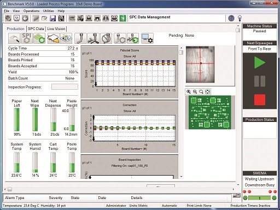Open the Live Vision tab
The height and width of the screenshot is (210, 280).
point(56,29)
